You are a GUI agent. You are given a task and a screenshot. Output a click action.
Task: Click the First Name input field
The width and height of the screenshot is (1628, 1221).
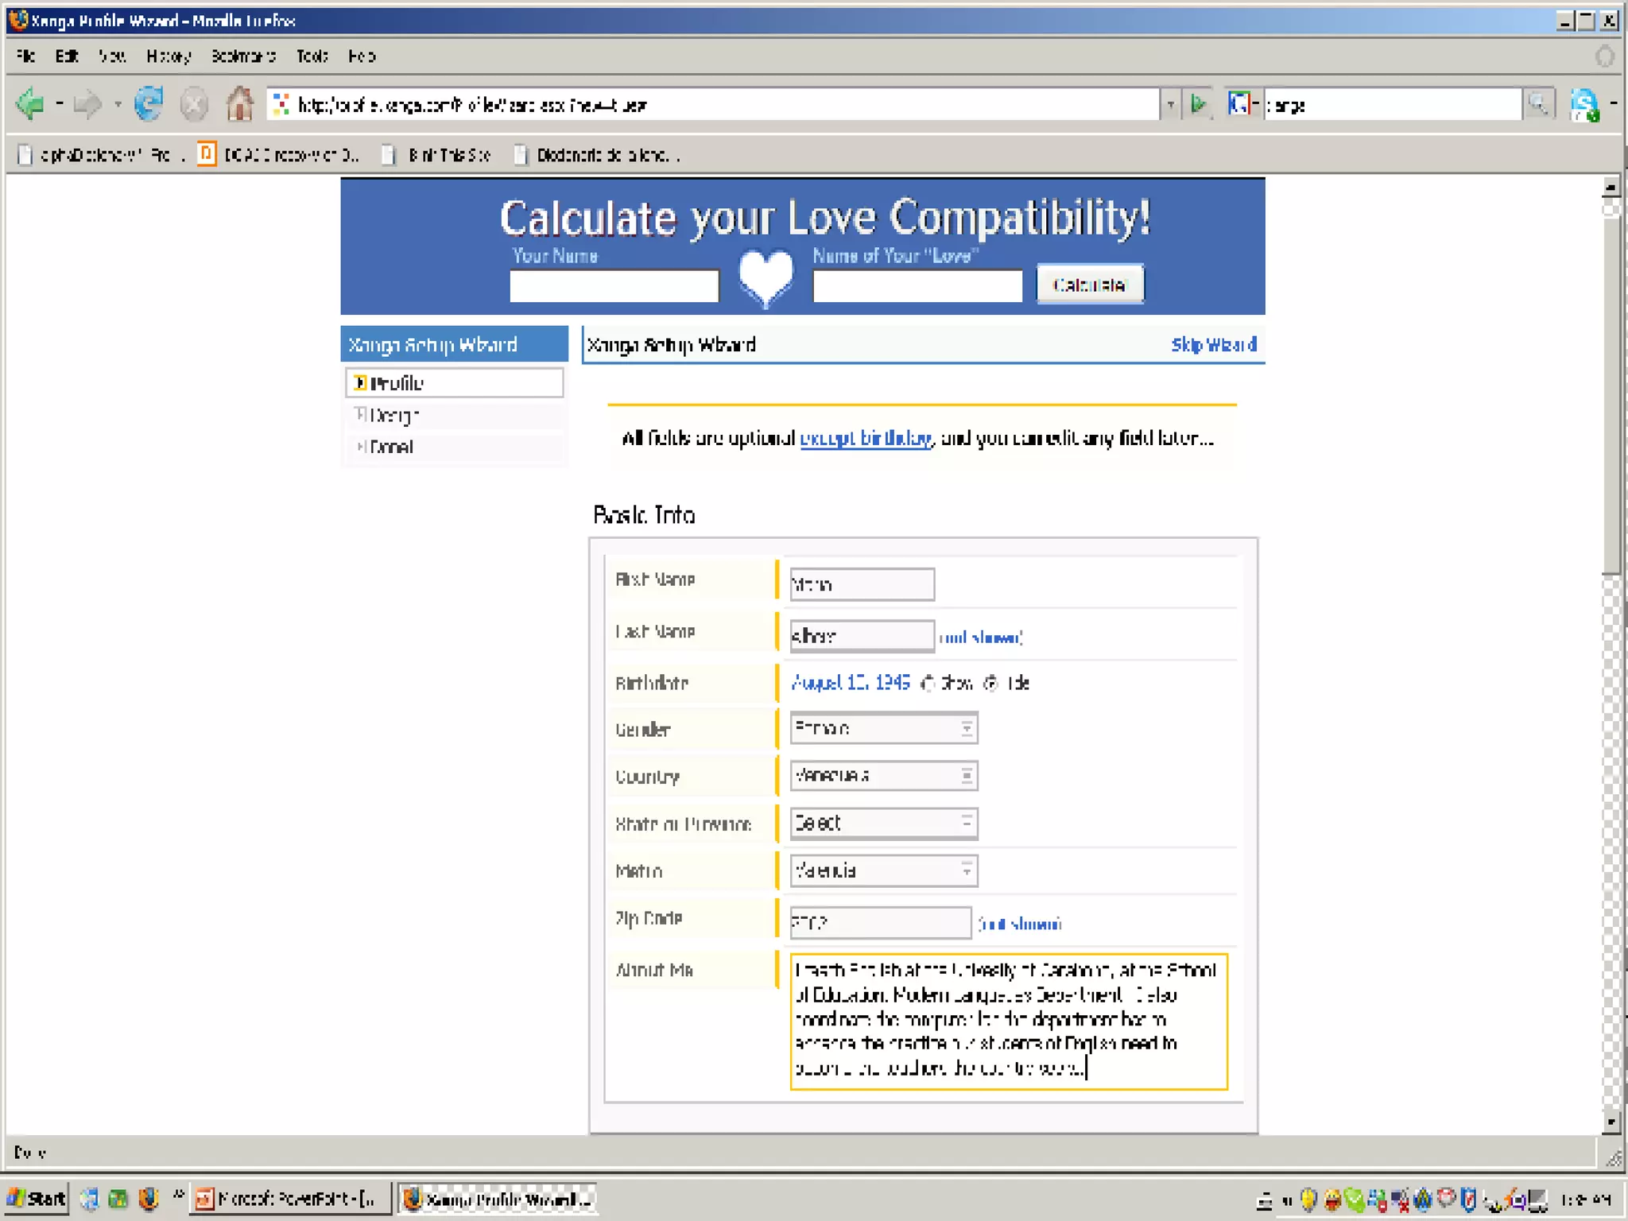pos(862,585)
